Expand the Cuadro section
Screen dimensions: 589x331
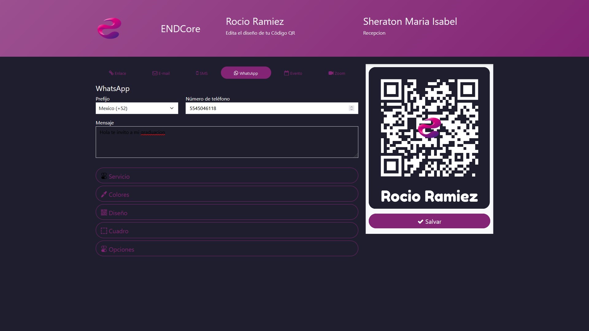[227, 230]
